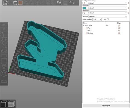Switch to the layers preview view
The height and width of the screenshot is (108, 130).
11,104
